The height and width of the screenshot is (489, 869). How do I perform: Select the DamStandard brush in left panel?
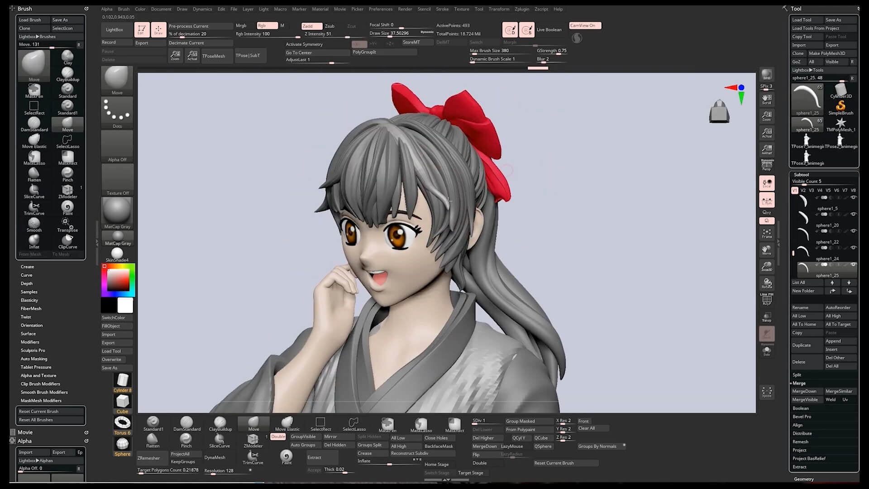tap(34, 124)
